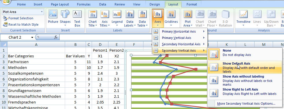This screenshot has height=109, width=284.
Task: Open the Primary Horizontal Axis submenu
Action: [x=180, y=32]
